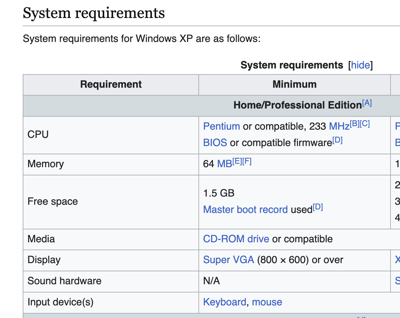Image resolution: width=400 pixels, height=318 pixels.
Task: Open footnote [F] in Memory row
Action: tap(247, 161)
